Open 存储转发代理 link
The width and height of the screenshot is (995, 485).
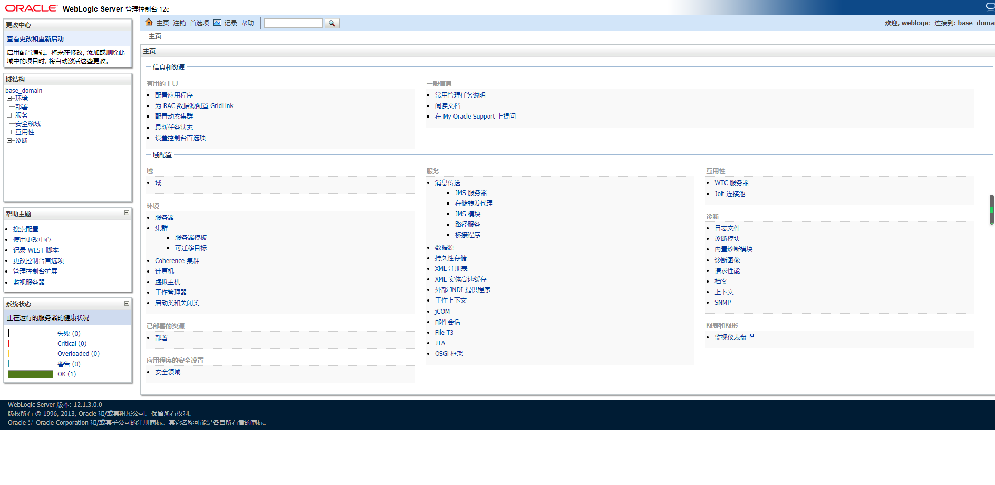[x=474, y=203]
